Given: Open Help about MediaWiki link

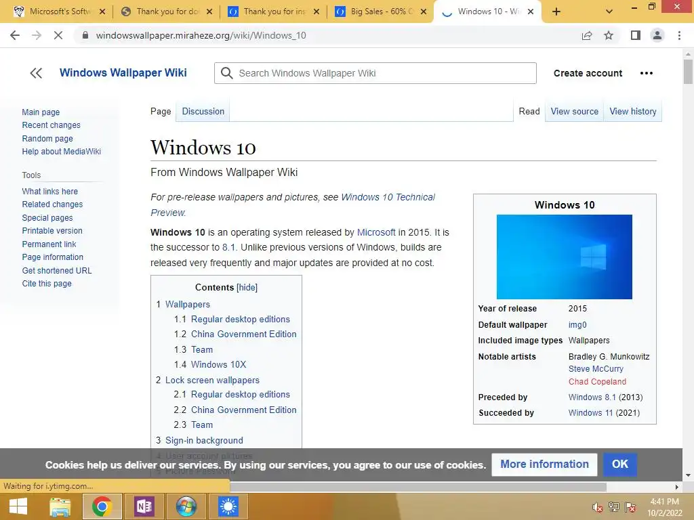Looking at the screenshot, I should 62,151.
